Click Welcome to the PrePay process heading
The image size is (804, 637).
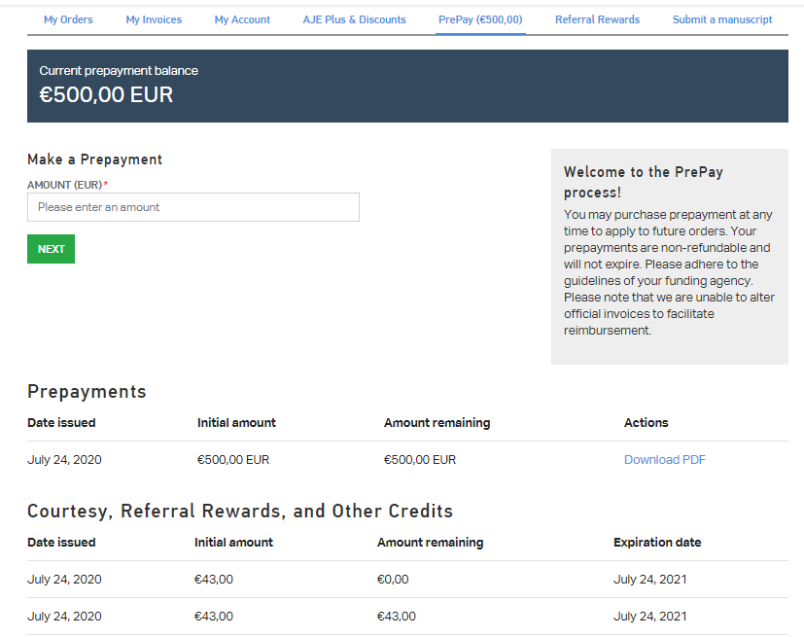(644, 182)
